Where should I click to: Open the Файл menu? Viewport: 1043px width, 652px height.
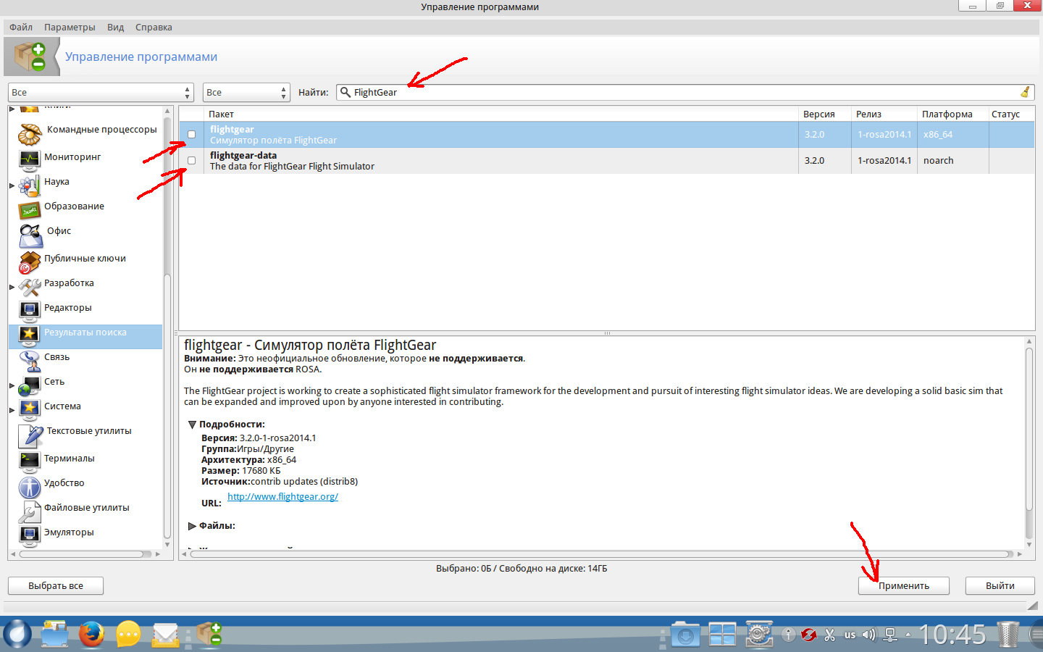(21, 28)
